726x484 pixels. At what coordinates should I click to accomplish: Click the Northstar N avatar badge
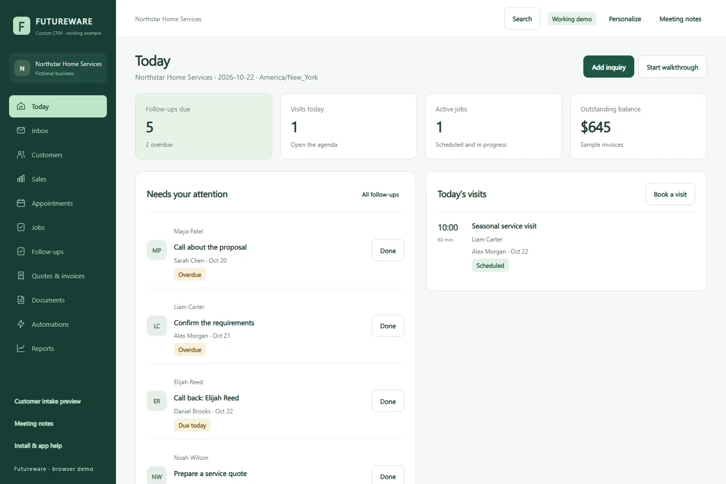tap(22, 68)
